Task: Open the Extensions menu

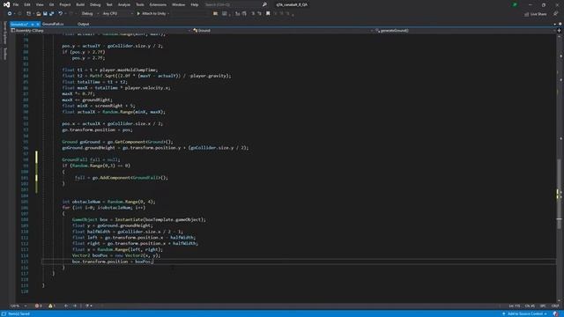Action: 158,4
